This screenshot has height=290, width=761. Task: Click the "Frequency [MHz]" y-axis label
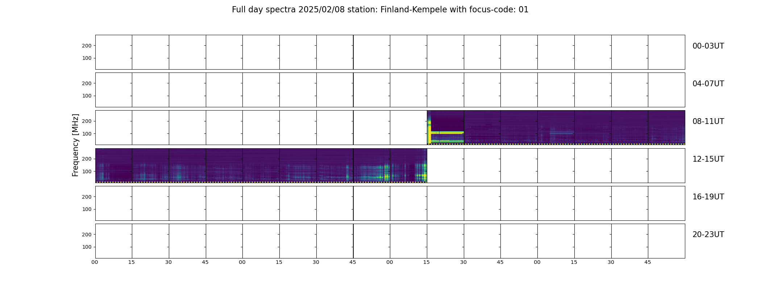[x=75, y=145]
